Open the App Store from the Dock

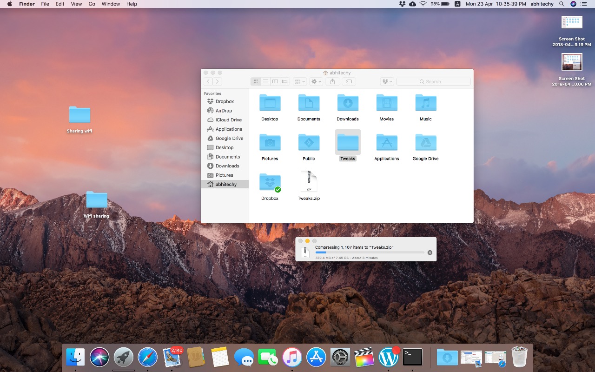[316, 357]
